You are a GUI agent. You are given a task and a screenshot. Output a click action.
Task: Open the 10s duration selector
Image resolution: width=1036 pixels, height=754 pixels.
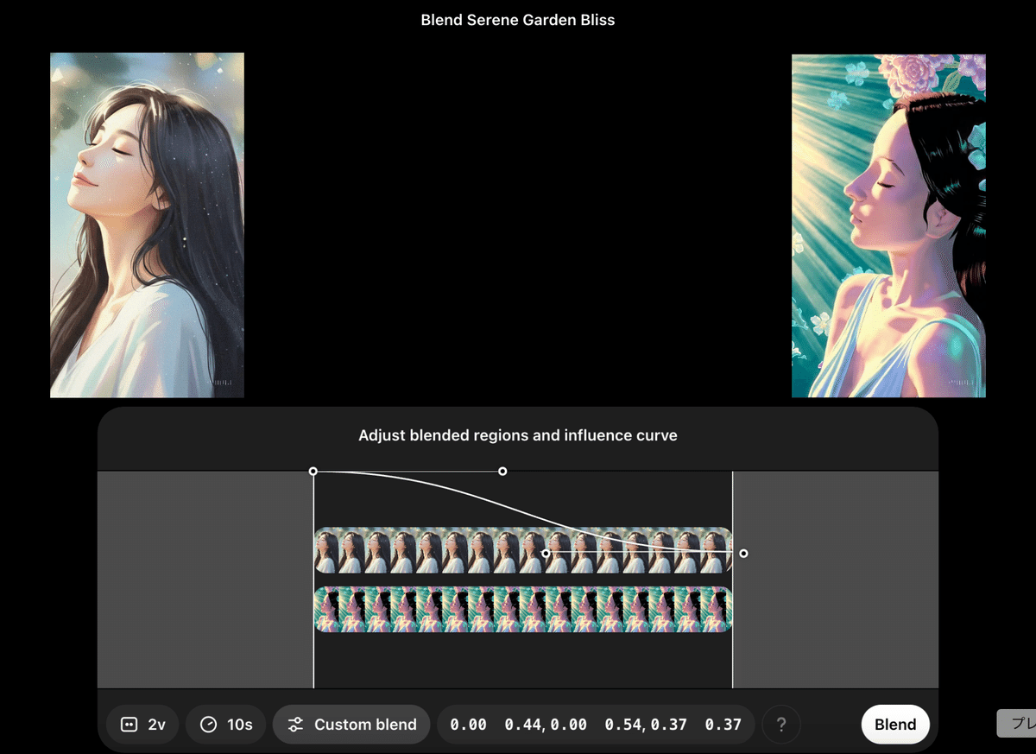226,725
